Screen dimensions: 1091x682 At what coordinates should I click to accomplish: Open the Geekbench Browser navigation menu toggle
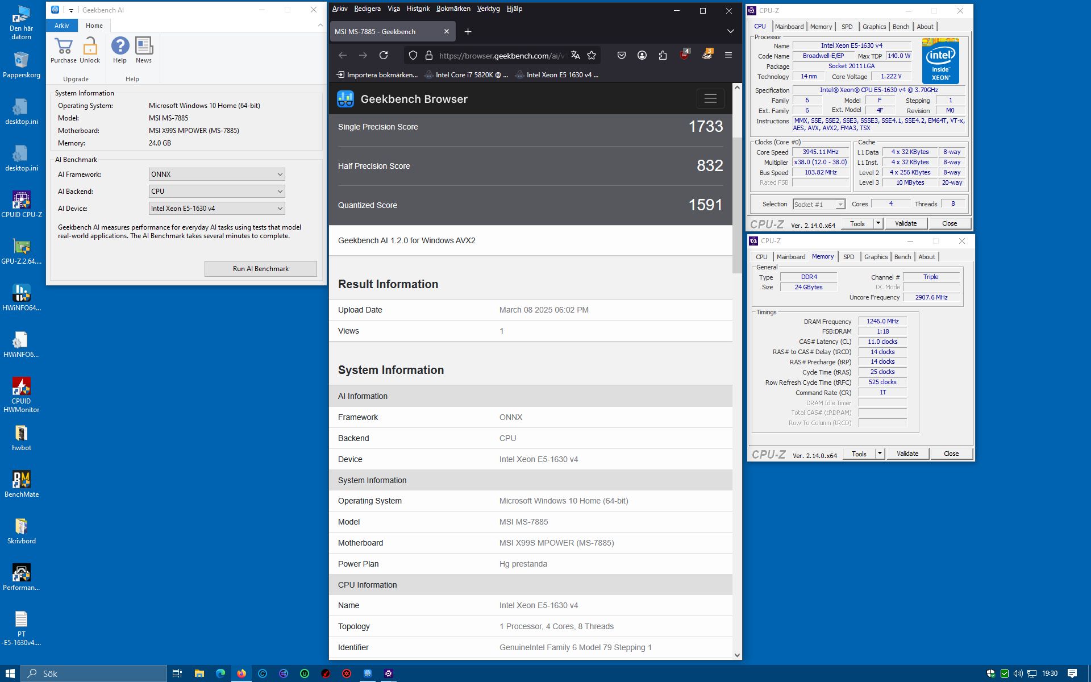pyautogui.click(x=710, y=99)
